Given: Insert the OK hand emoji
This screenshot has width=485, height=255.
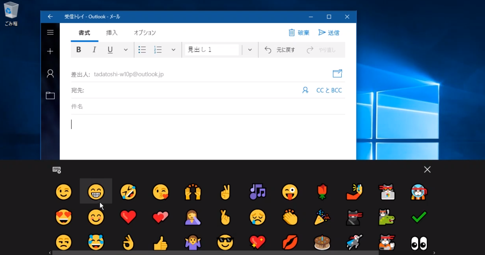Looking at the screenshot, I should coord(128,242).
